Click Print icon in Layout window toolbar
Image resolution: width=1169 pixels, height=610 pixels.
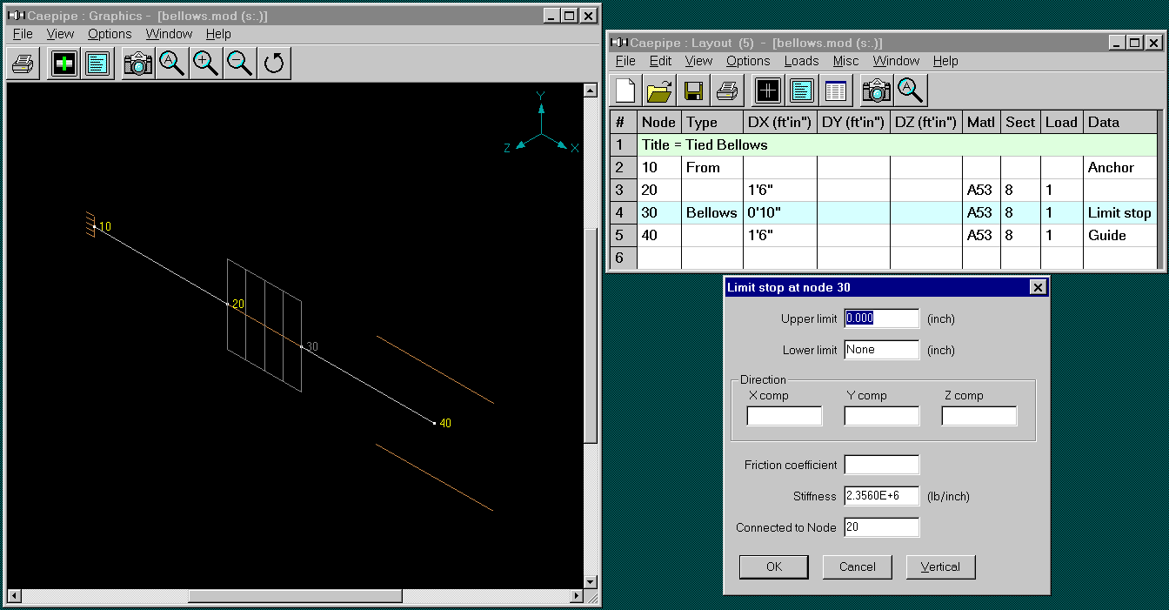pyautogui.click(x=728, y=90)
